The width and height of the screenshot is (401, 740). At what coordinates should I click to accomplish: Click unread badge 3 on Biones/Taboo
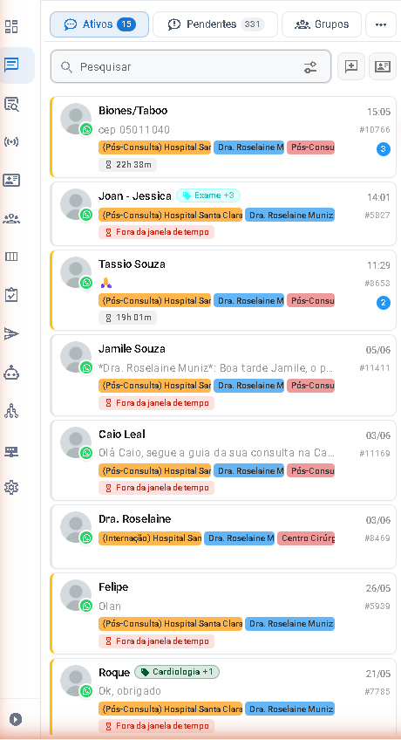click(x=383, y=149)
